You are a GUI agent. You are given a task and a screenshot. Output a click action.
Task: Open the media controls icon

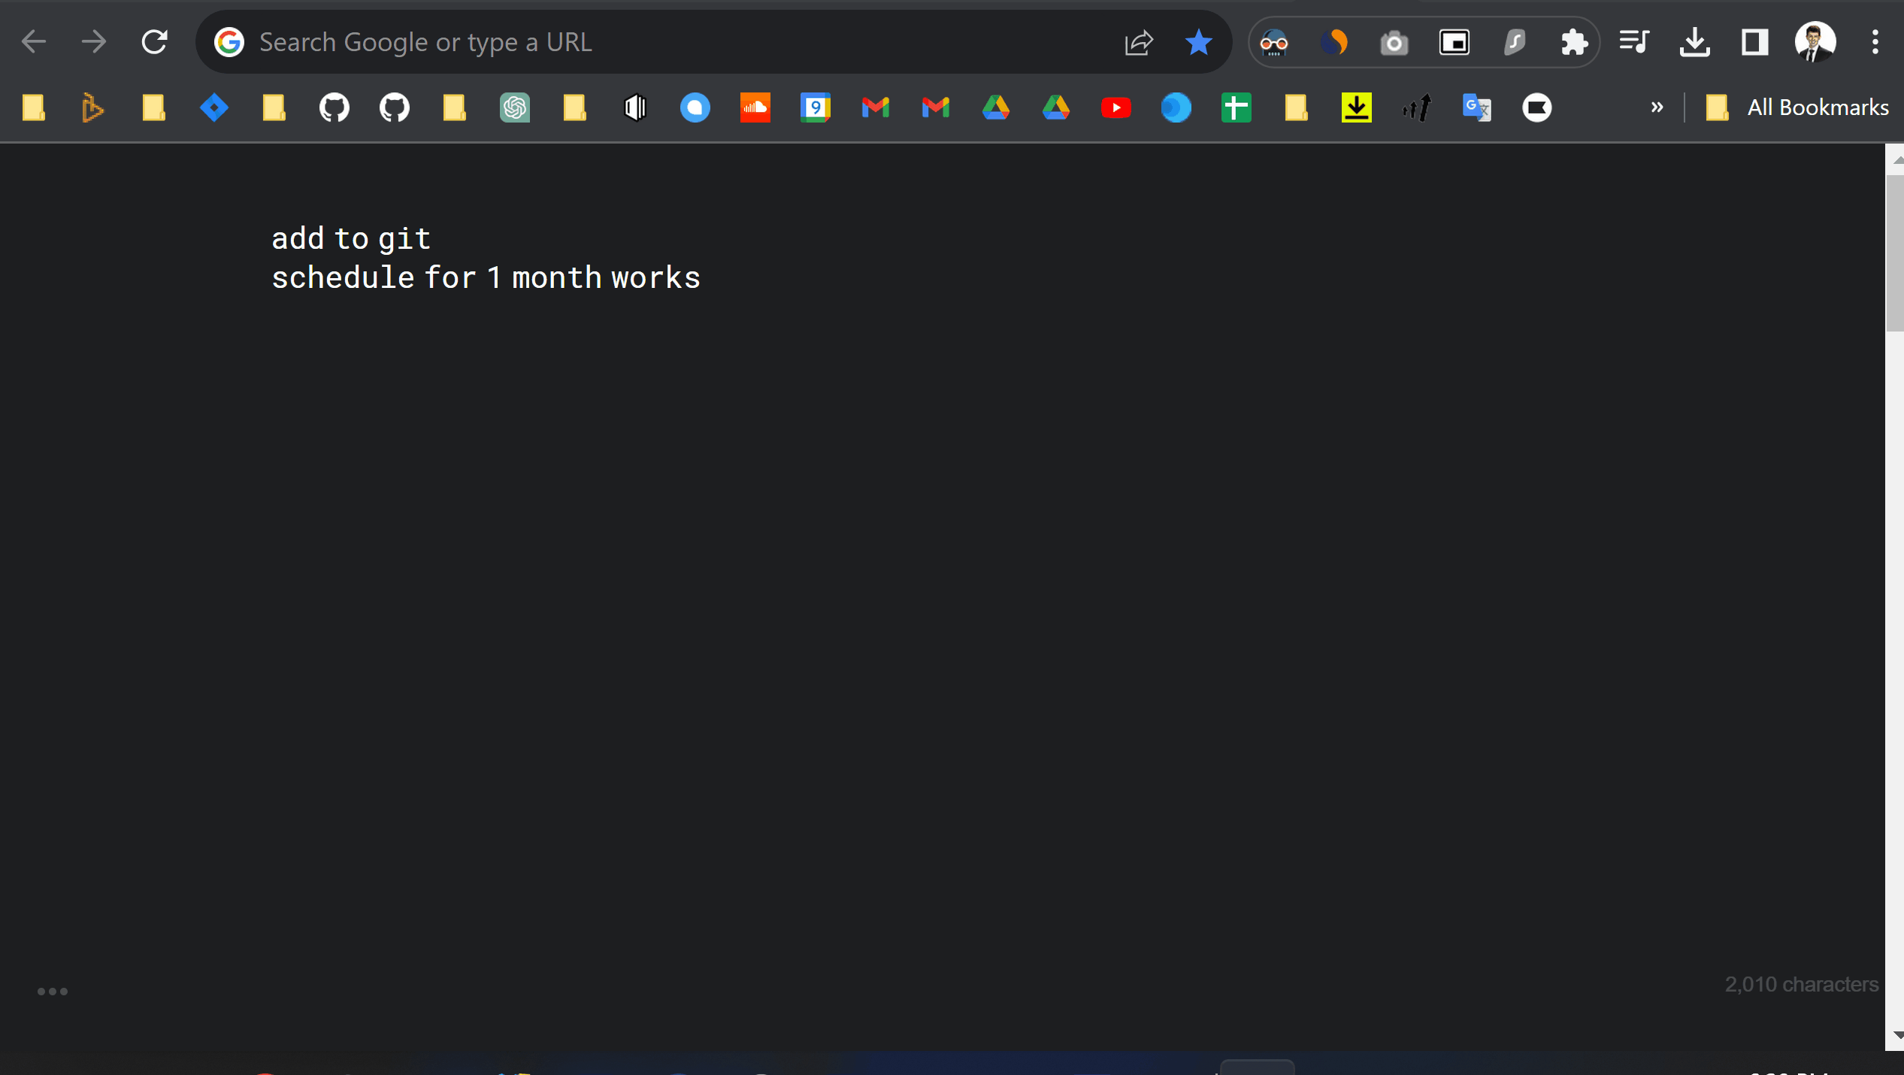point(1634,42)
